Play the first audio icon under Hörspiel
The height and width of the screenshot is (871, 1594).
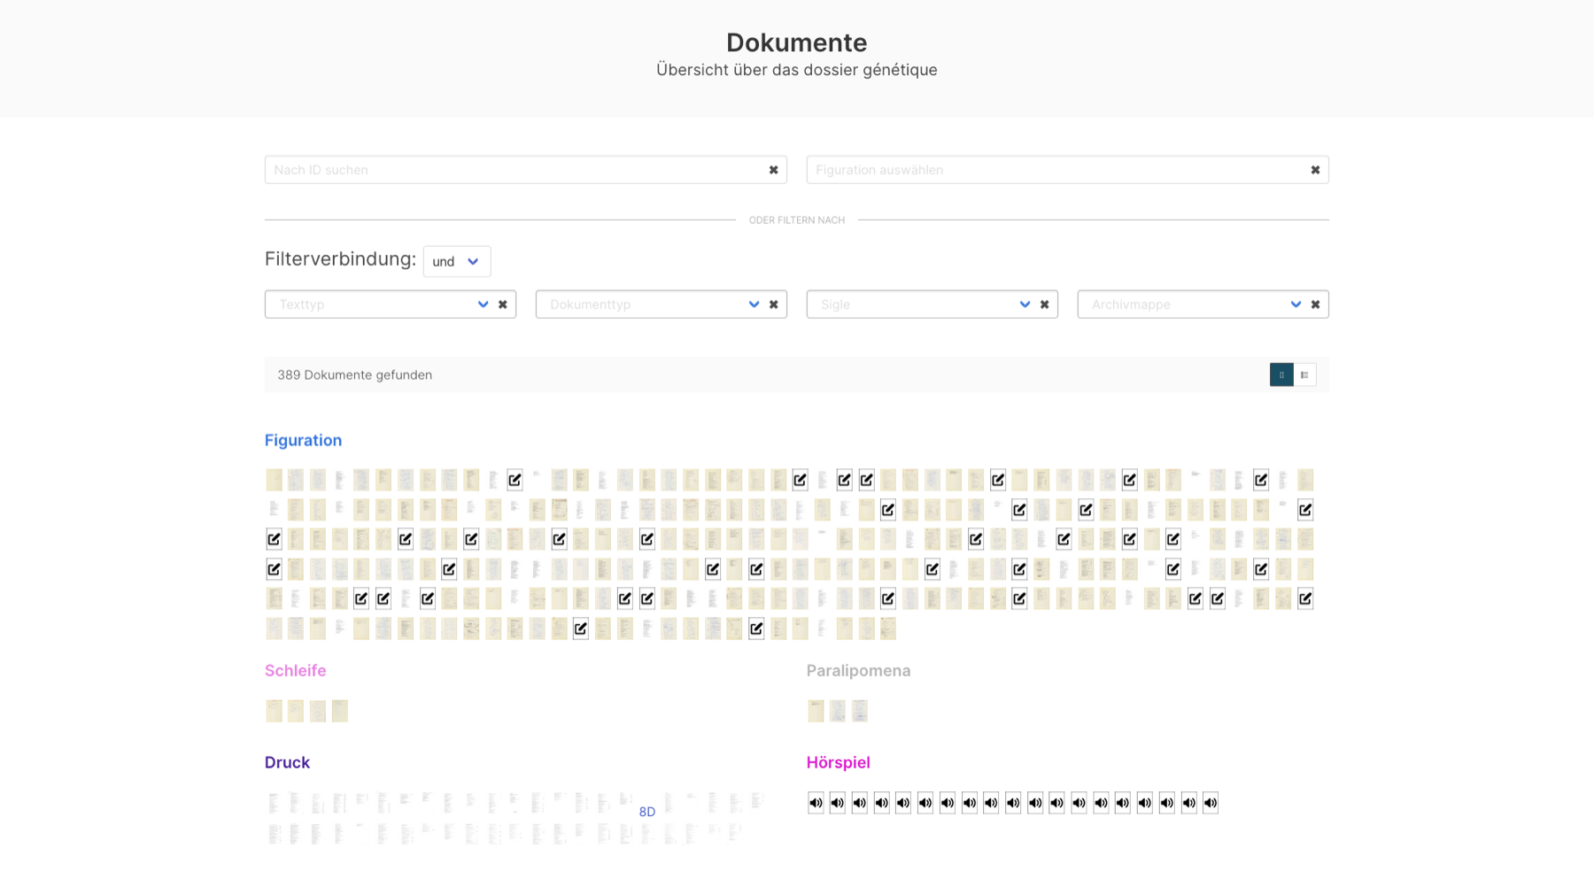click(x=816, y=803)
